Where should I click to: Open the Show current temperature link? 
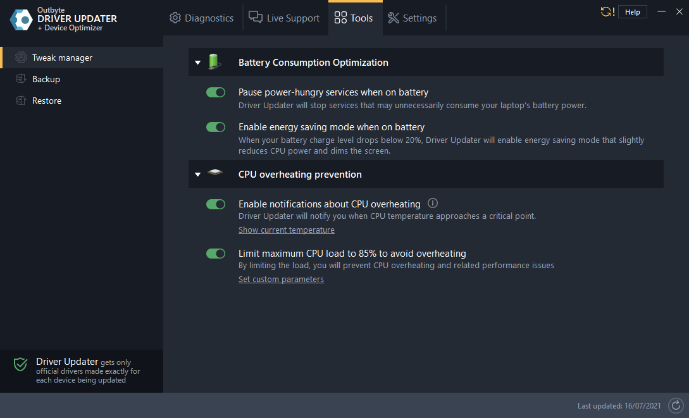point(286,230)
